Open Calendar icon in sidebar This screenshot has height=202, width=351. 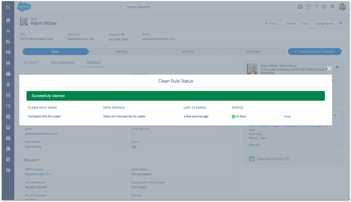click(8, 116)
